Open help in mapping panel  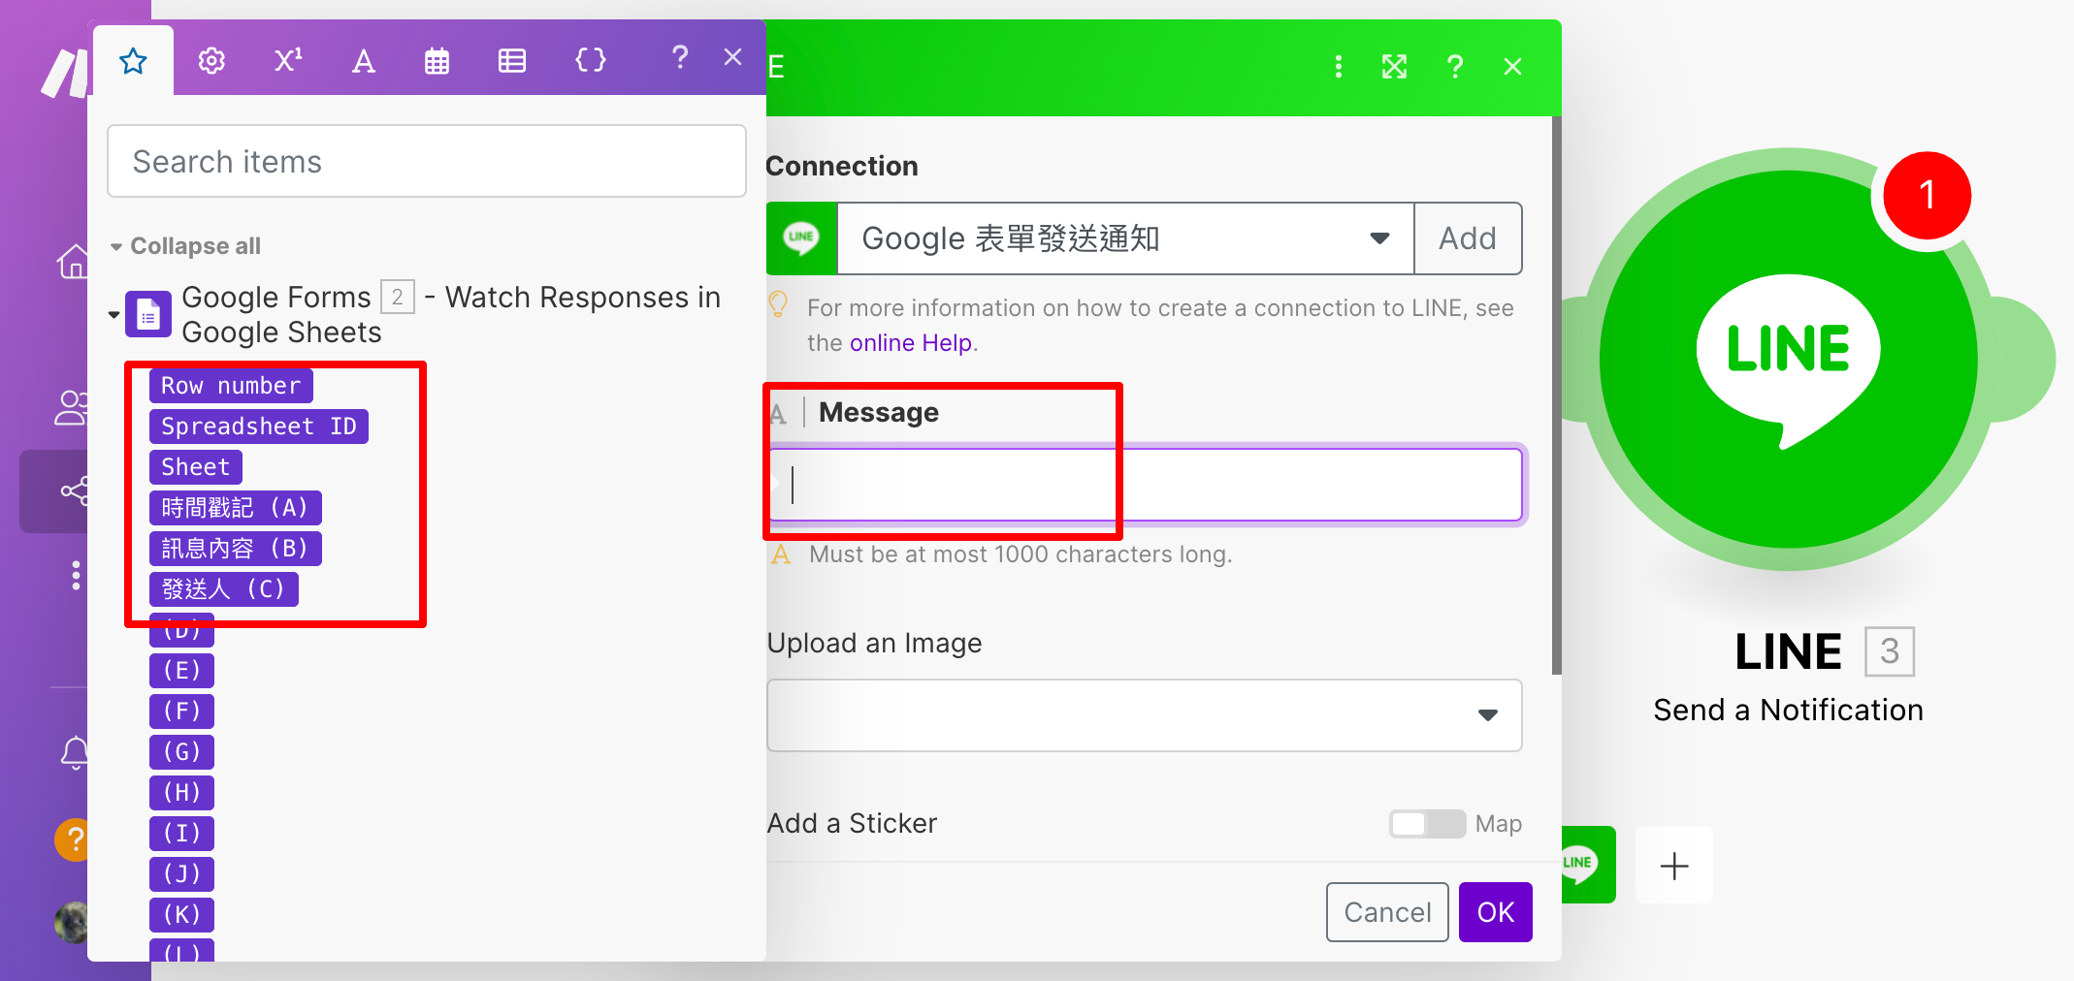(x=680, y=57)
